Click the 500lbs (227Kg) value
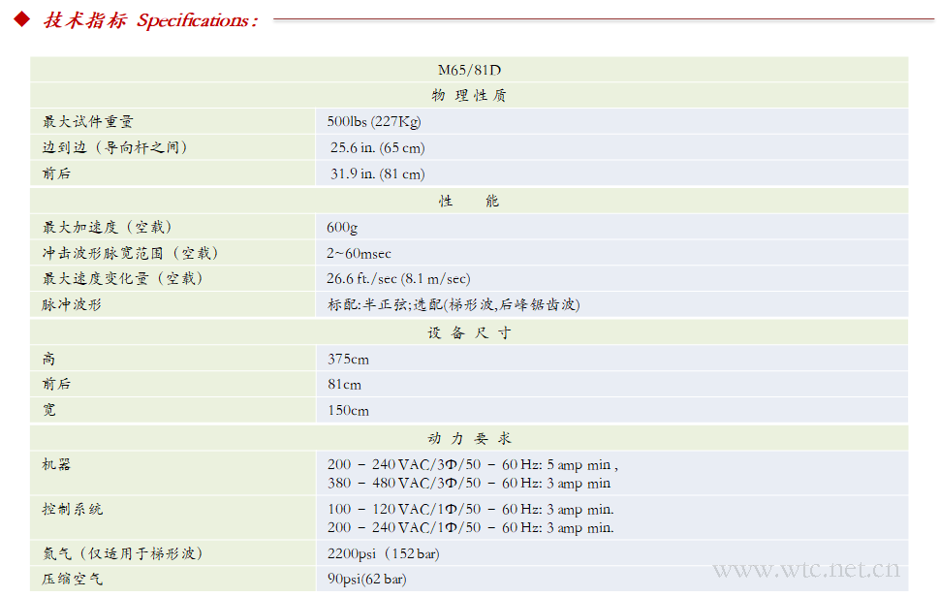The image size is (939, 597). click(x=374, y=121)
